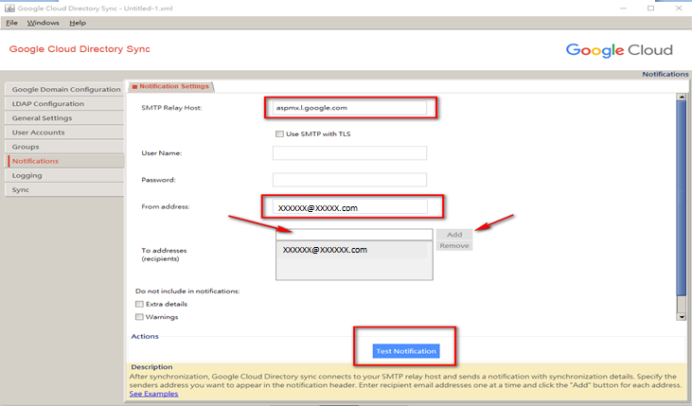The height and width of the screenshot is (406, 692).
Task: Open the Logging section
Action: pyautogui.click(x=27, y=175)
